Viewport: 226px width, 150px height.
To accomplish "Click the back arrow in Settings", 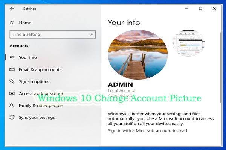I will (x=12, y=9).
